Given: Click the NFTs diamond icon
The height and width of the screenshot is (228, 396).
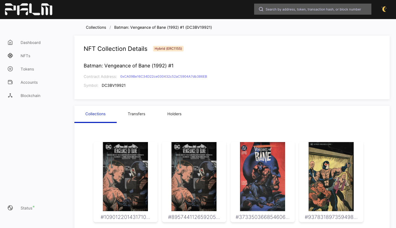Looking at the screenshot, I should point(10,56).
